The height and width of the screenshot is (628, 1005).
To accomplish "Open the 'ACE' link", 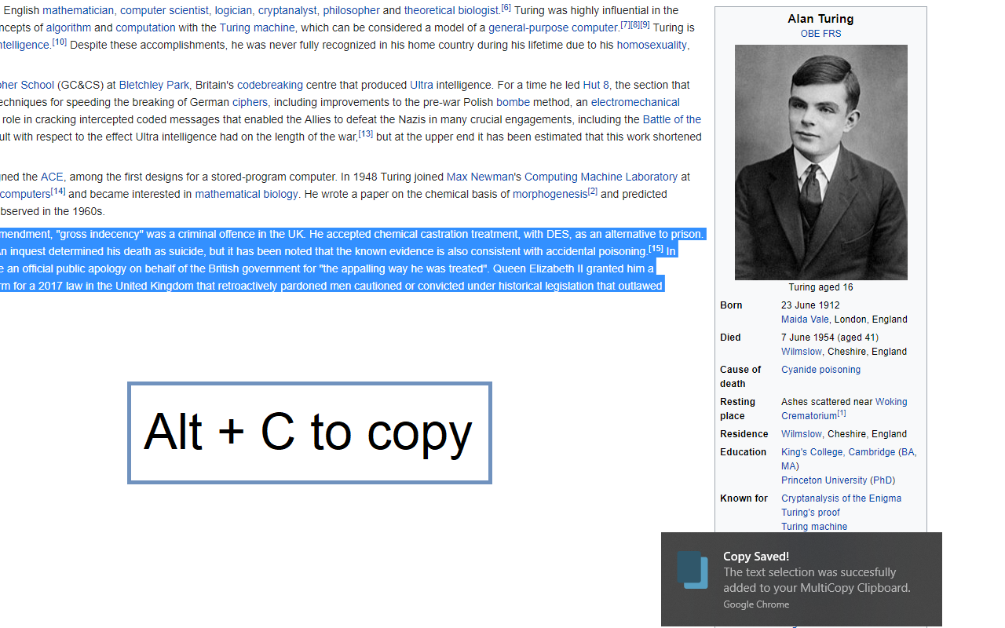I will [x=52, y=177].
